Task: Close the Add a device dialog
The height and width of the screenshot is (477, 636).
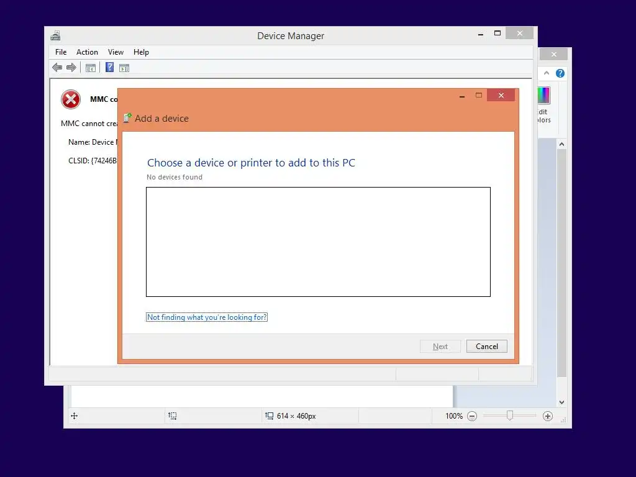Action: pyautogui.click(x=501, y=95)
